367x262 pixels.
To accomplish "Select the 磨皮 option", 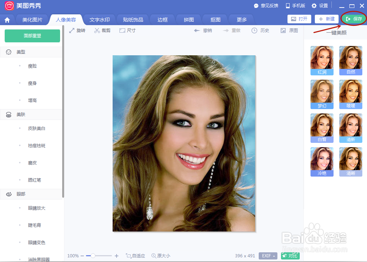I will [32, 163].
